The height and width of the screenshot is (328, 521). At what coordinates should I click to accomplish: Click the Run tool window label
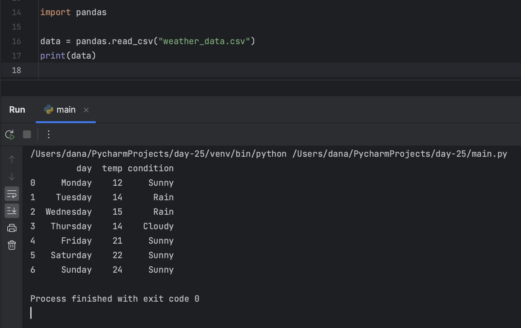click(x=17, y=110)
